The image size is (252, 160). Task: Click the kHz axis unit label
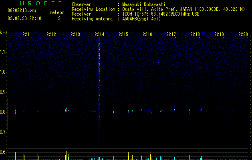pyautogui.click(x=4, y=32)
